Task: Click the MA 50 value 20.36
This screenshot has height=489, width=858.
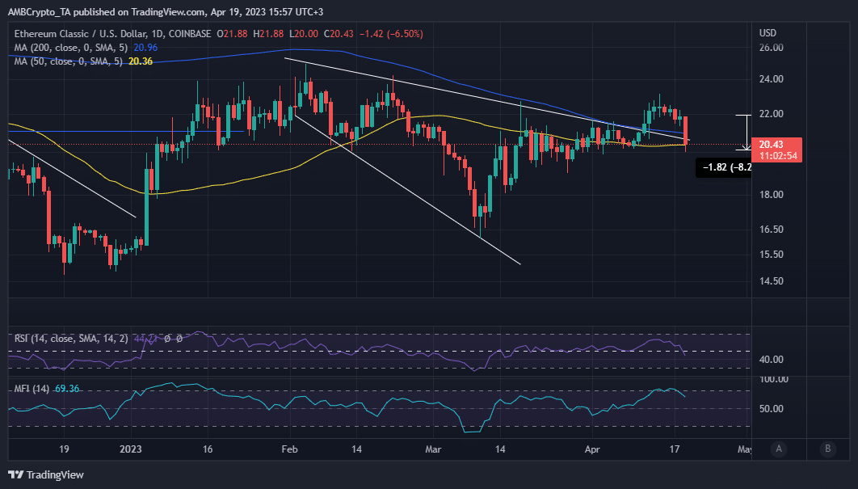Action: [x=141, y=61]
